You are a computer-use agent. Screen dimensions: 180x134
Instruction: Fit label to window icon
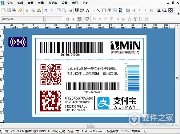pyautogui.click(x=170, y=10)
